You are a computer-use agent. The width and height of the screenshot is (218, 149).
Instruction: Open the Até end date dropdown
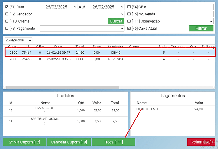click(x=122, y=7)
